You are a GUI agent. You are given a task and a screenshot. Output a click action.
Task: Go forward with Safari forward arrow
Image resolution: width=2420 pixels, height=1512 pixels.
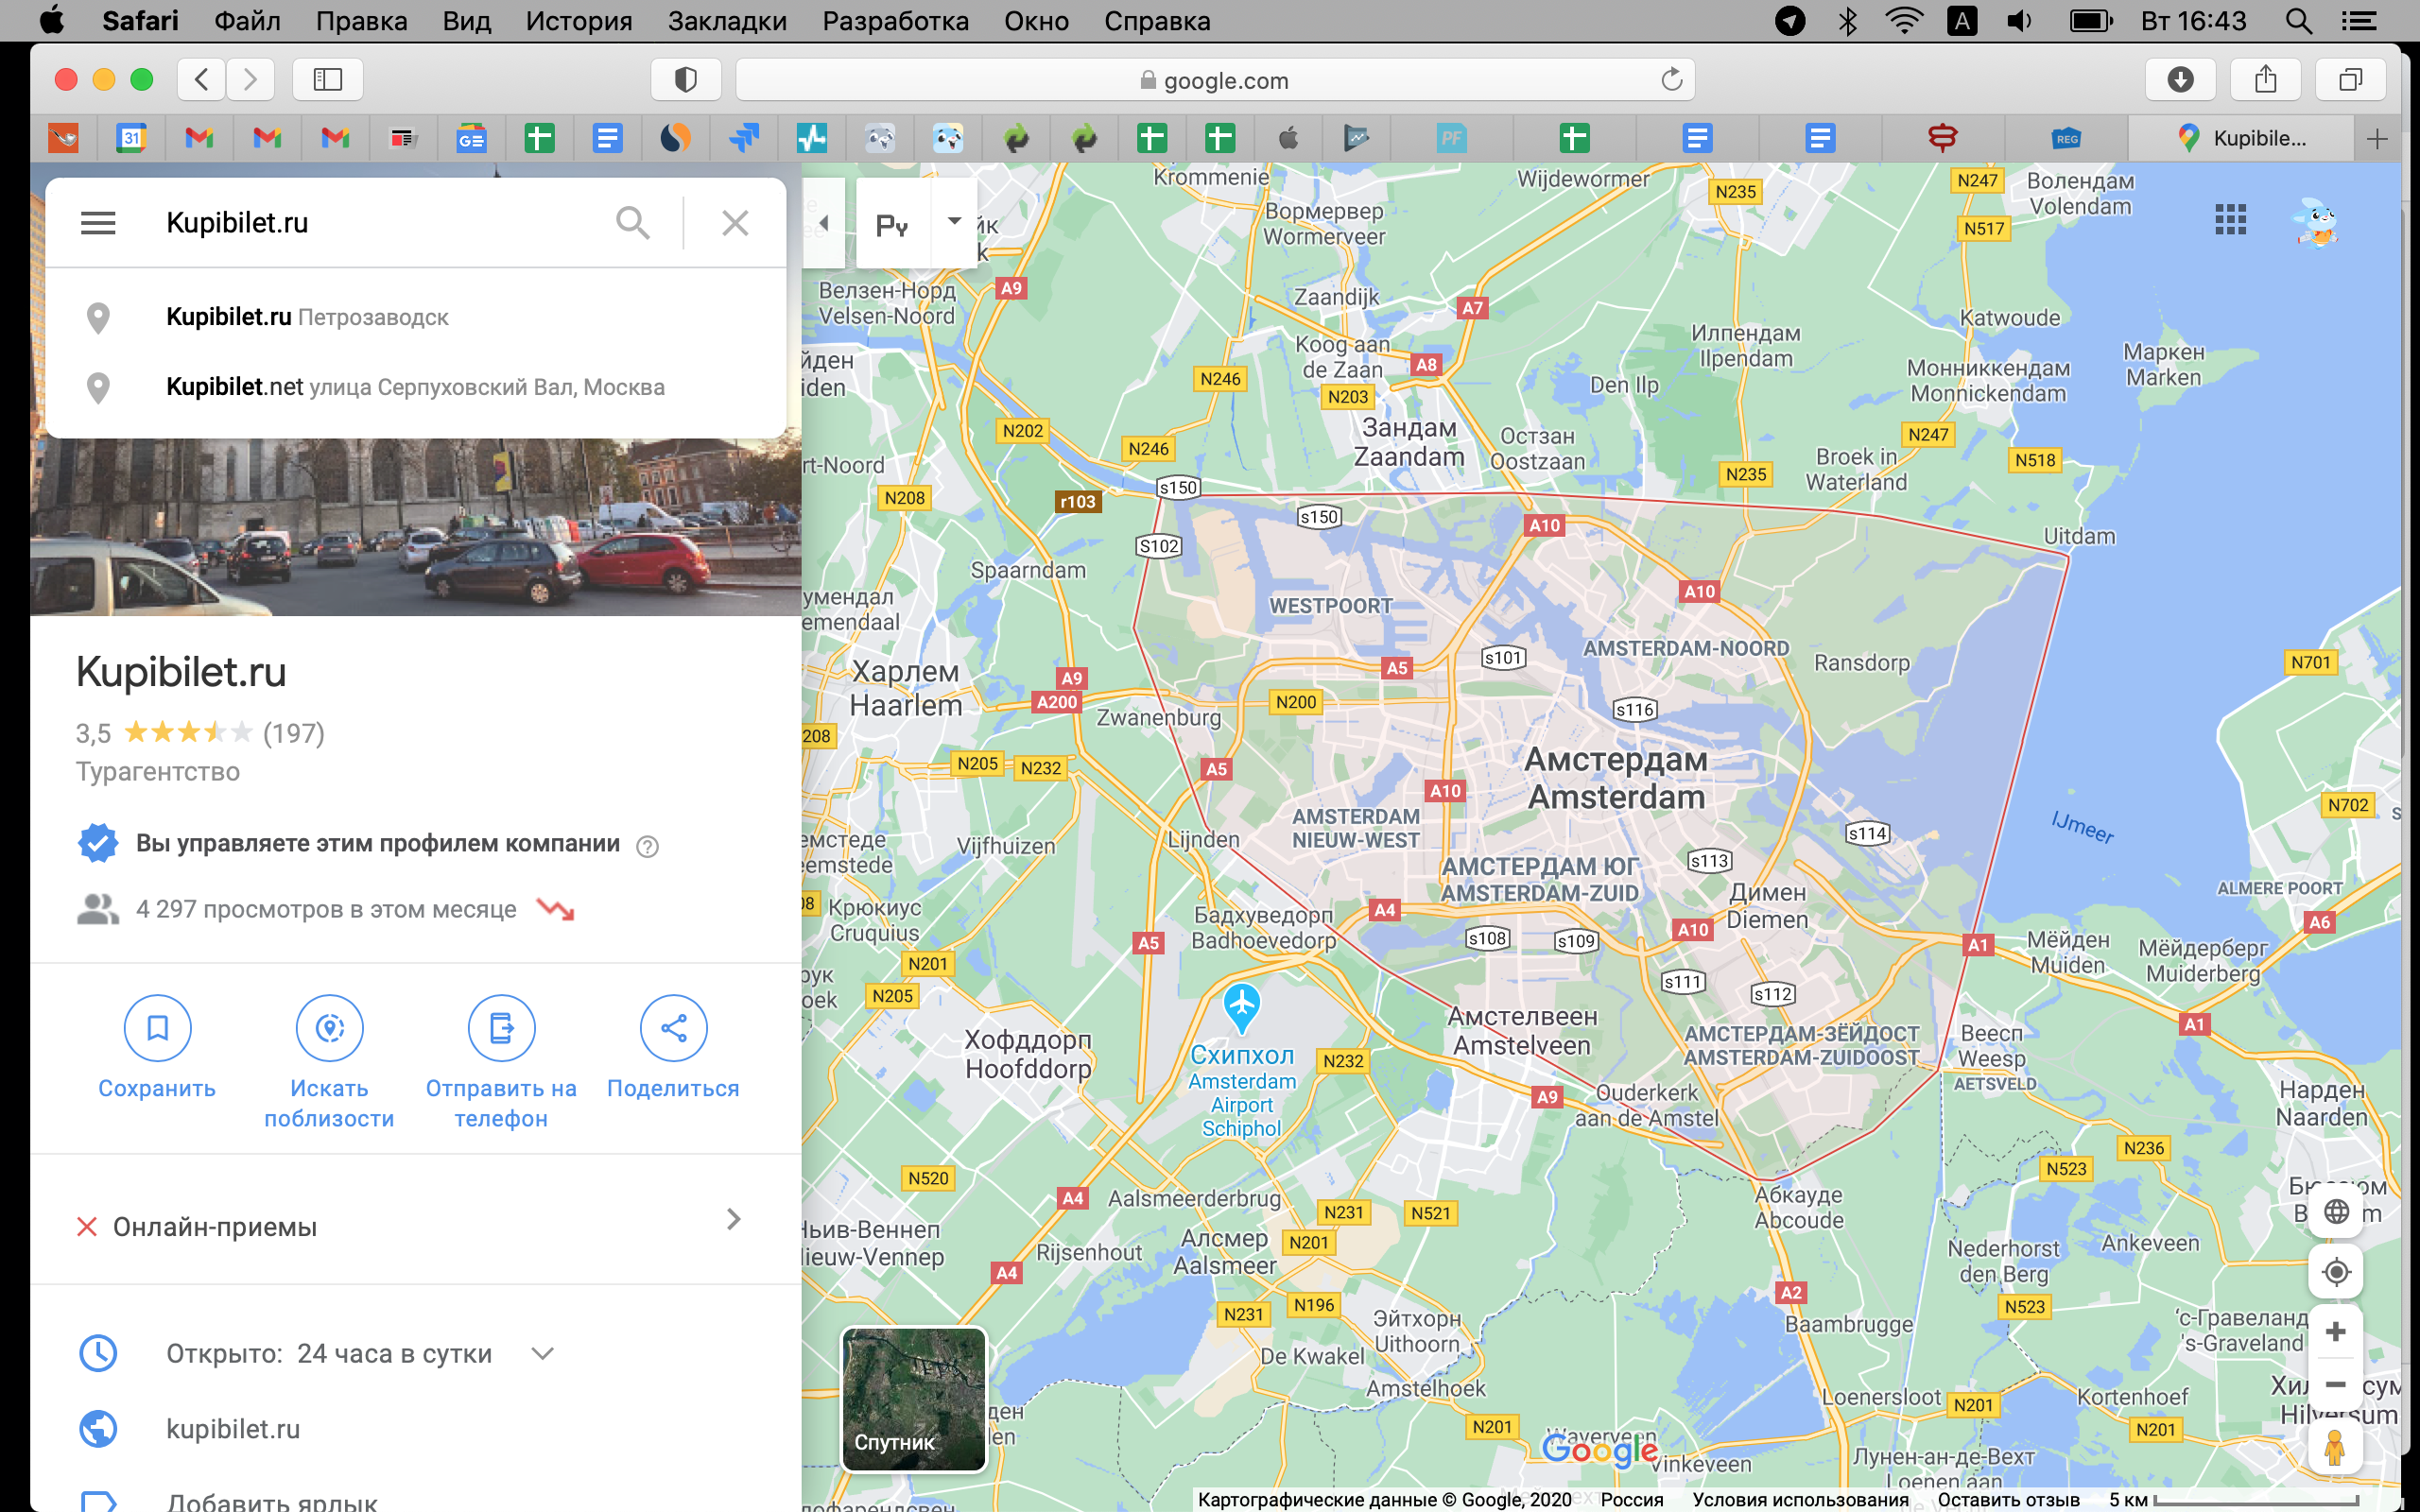250,79
